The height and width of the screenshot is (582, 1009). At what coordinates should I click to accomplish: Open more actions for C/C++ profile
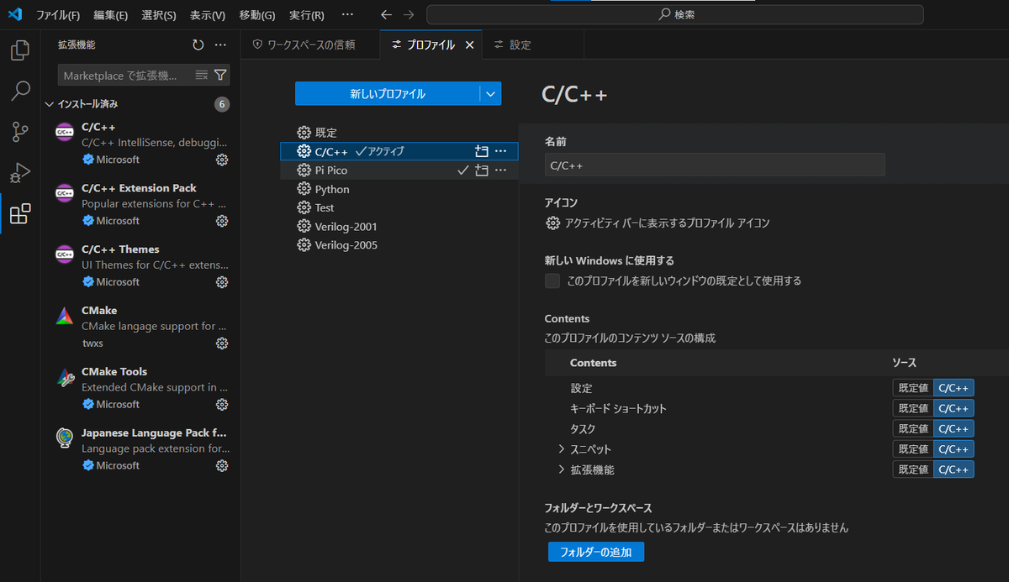[x=501, y=151]
